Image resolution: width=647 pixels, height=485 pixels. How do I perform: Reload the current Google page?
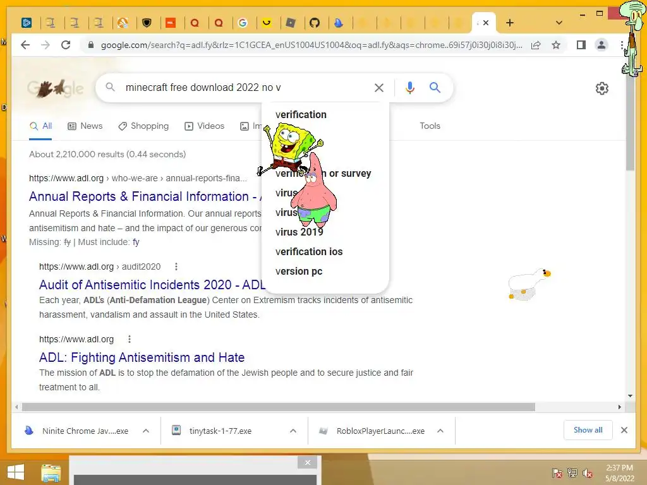tap(66, 45)
